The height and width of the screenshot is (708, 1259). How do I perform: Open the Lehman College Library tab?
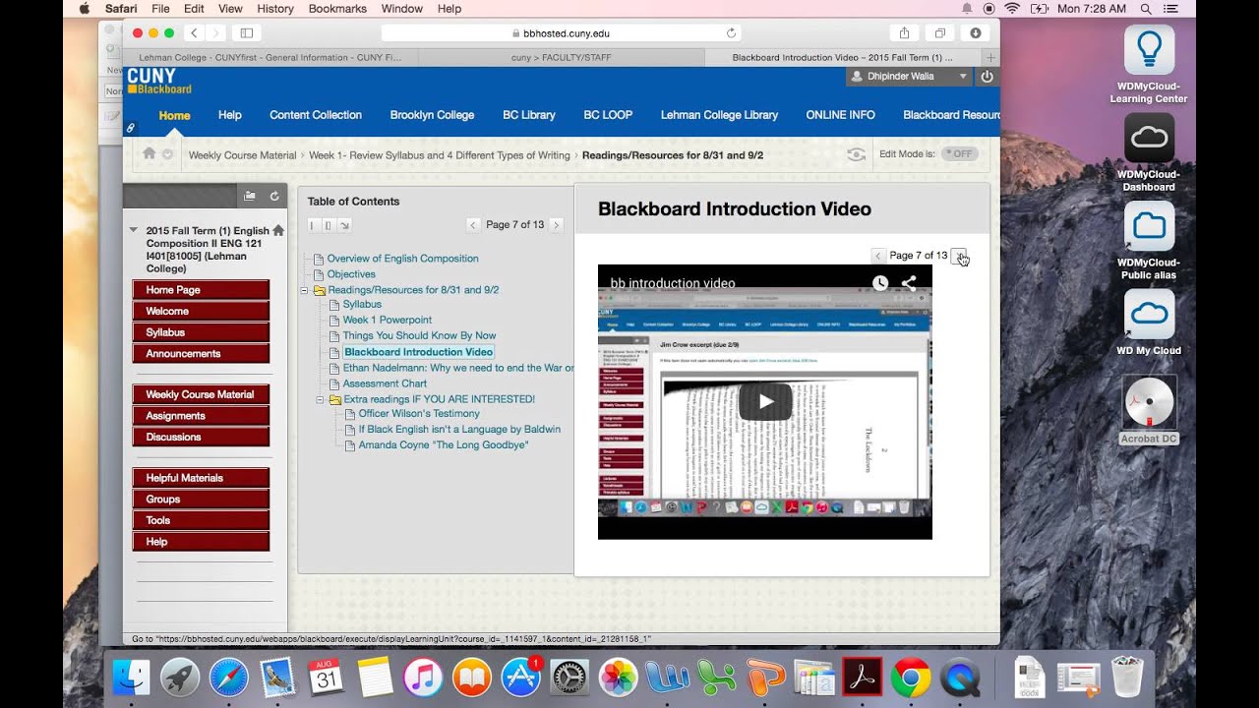point(719,115)
